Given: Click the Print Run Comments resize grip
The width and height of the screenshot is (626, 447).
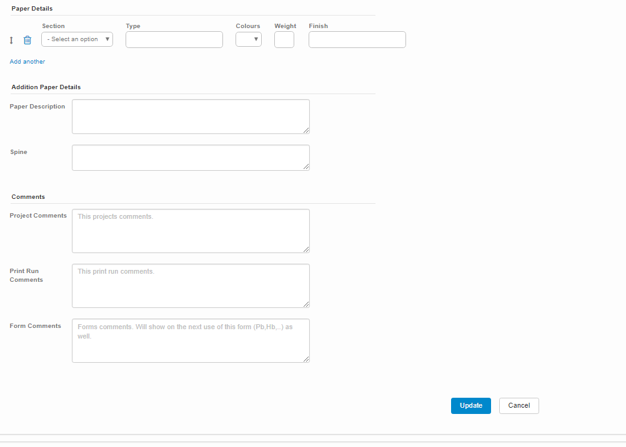Looking at the screenshot, I should pos(306,304).
